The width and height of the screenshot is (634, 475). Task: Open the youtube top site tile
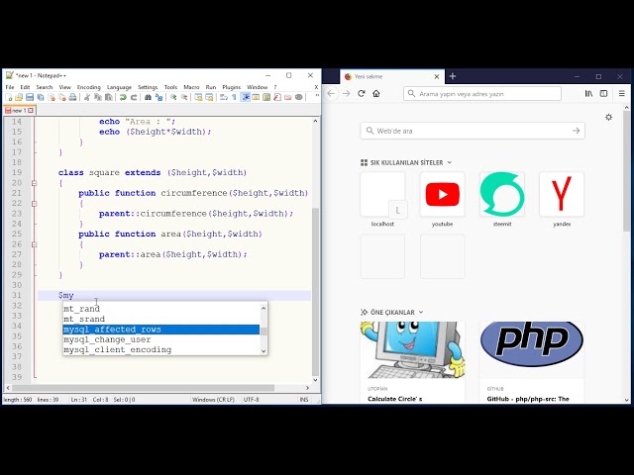click(443, 200)
